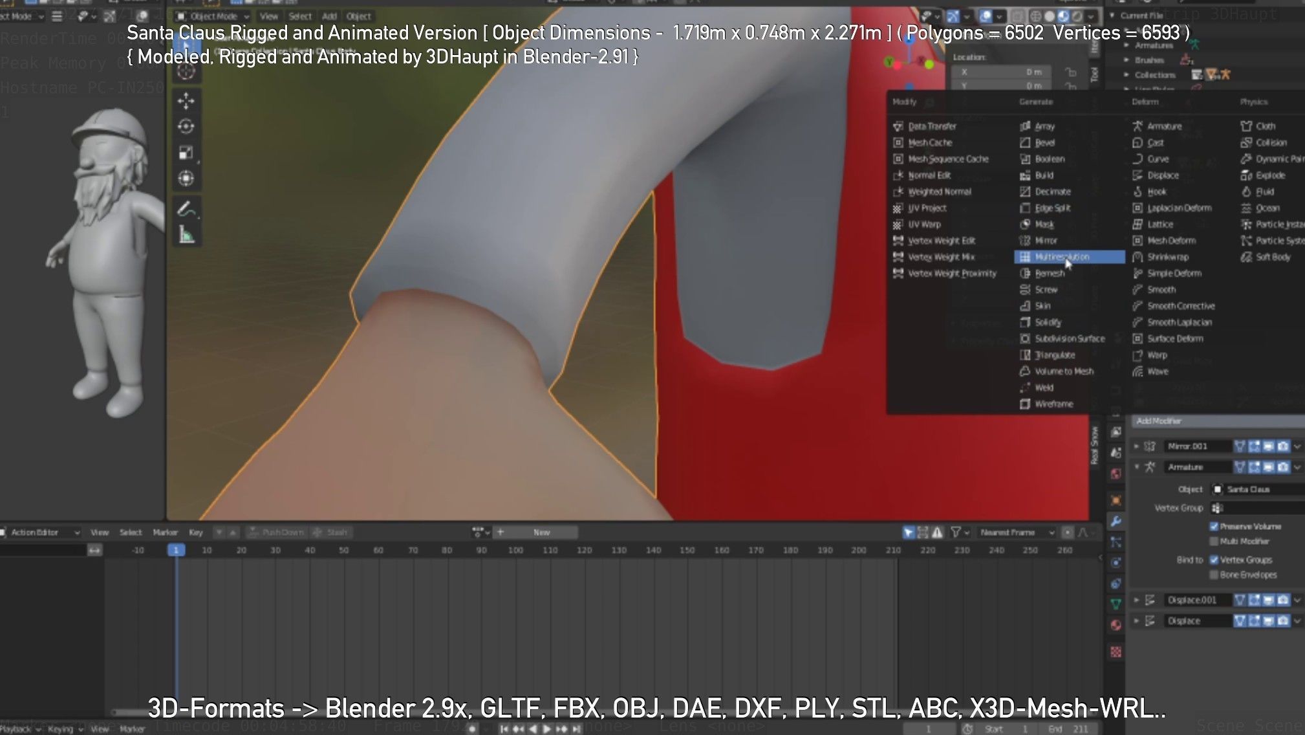Viewport: 1305px width, 735px height.
Task: Toggle Armature modifier edit mode display
Action: [x=1255, y=467]
